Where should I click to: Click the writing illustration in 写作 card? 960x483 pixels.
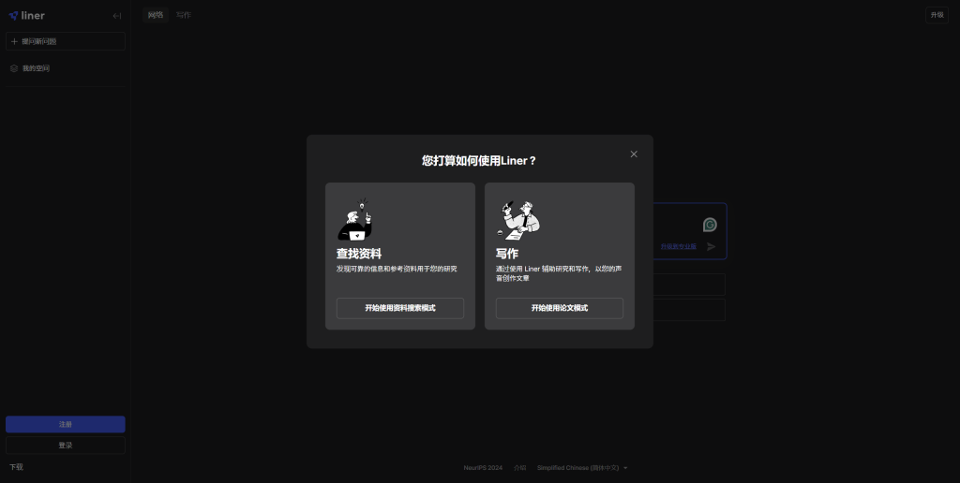coord(518,220)
